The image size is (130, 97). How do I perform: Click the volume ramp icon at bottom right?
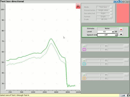coord(123,95)
